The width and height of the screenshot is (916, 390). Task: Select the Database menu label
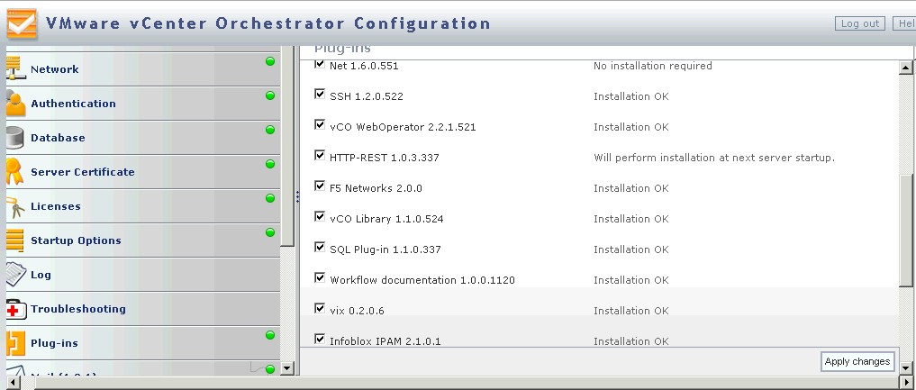58,138
